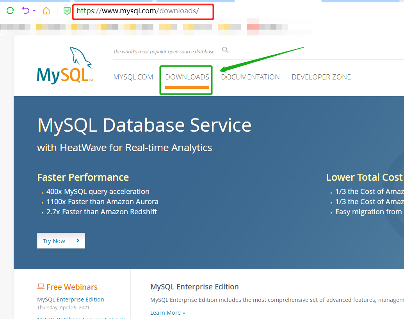Click the green security shield icon
The image size is (404, 319).
(67, 11)
